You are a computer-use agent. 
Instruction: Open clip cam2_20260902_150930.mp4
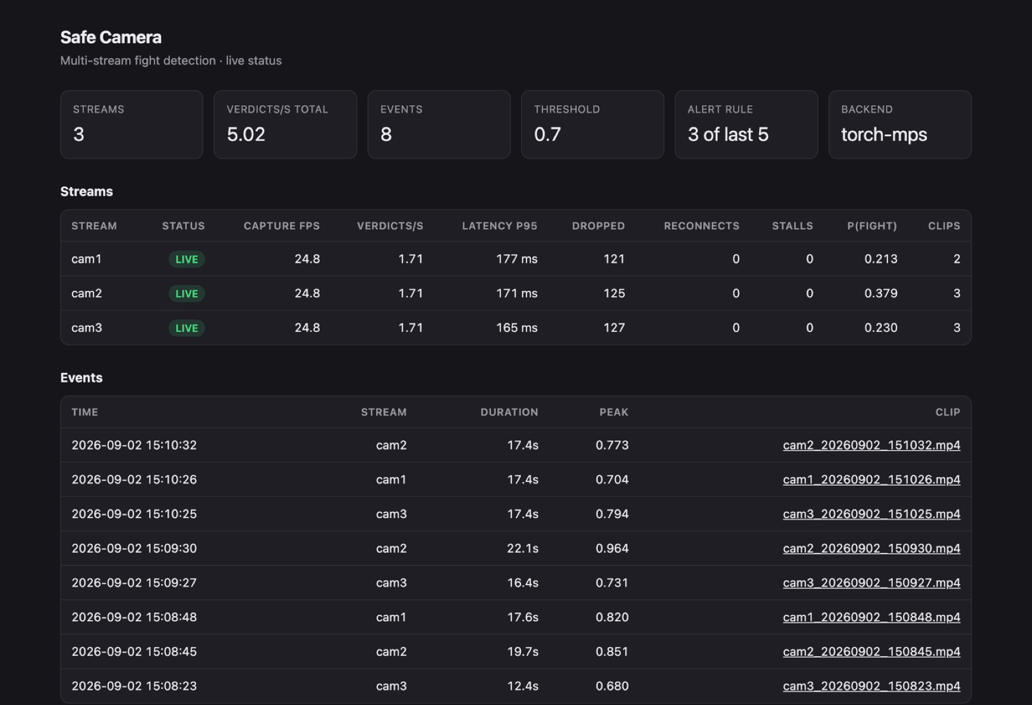871,548
